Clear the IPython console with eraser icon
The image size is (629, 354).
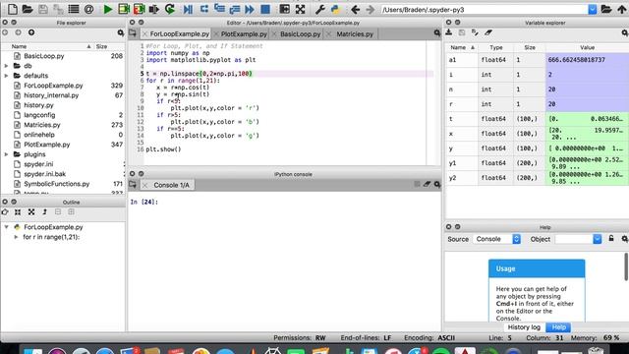click(x=427, y=184)
